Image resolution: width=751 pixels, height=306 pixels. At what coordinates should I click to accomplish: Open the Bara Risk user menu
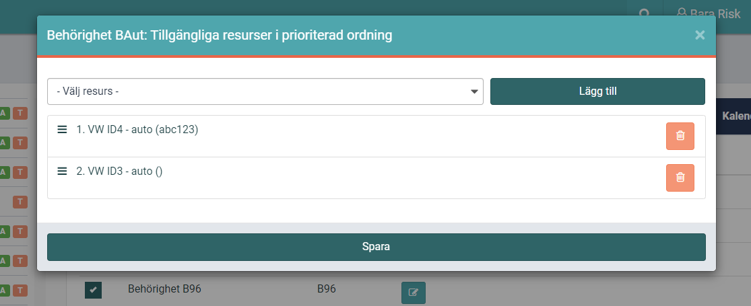[x=709, y=13]
